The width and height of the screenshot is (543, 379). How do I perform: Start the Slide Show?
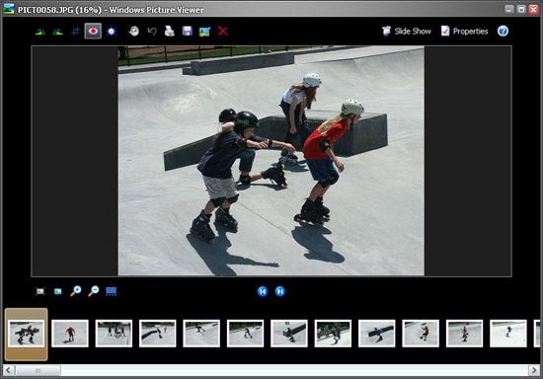tap(407, 32)
